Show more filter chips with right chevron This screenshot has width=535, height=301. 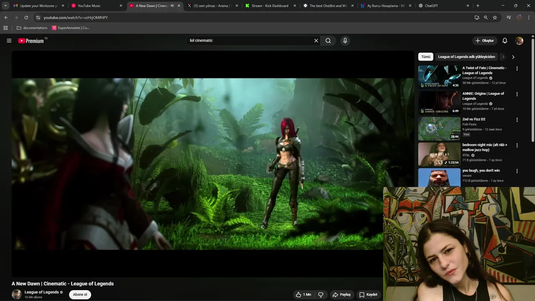tap(513, 57)
